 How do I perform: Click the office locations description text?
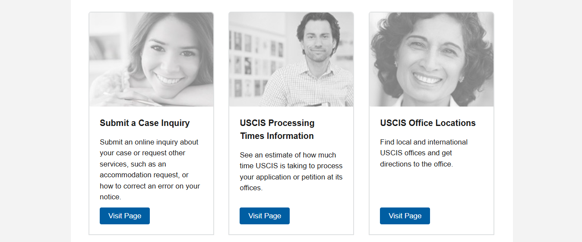click(x=424, y=153)
